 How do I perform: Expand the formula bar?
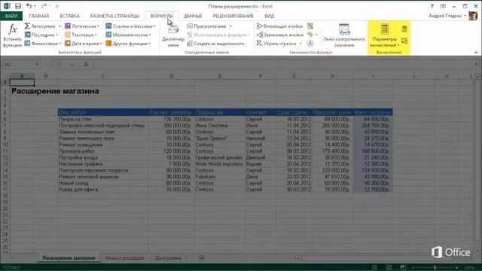coord(476,64)
